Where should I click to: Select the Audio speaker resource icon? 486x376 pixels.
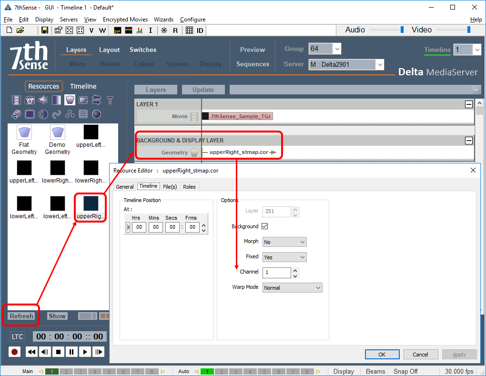[x=43, y=100]
